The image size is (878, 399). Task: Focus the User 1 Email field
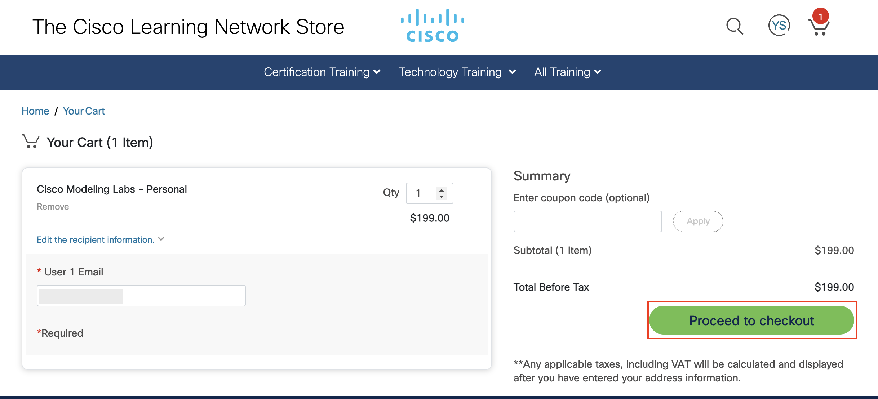point(141,295)
